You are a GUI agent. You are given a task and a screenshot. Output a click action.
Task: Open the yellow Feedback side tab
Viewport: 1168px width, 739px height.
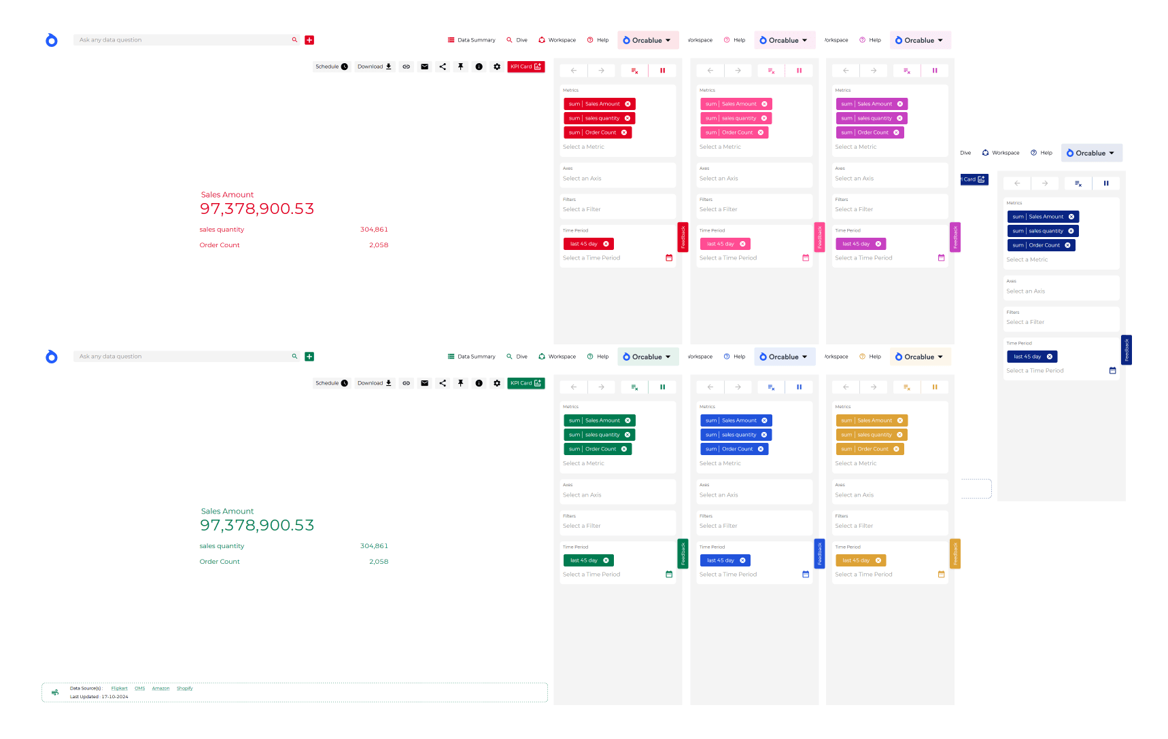click(x=955, y=554)
